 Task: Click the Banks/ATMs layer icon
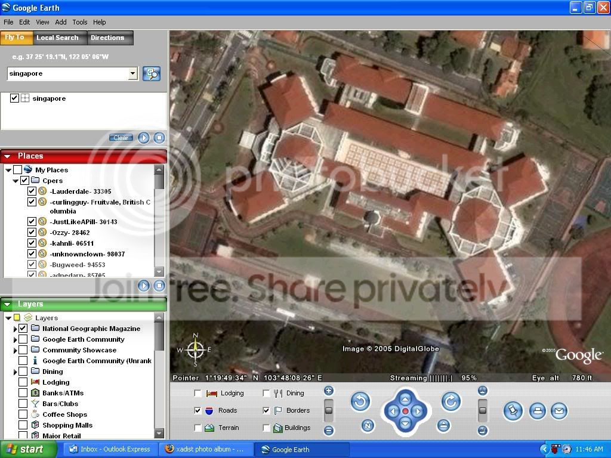click(35, 392)
